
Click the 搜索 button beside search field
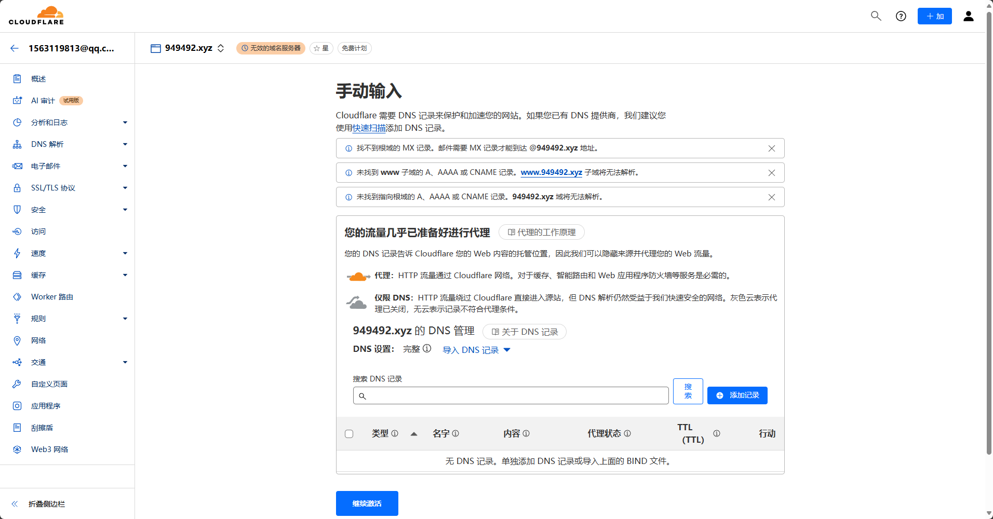pos(688,391)
